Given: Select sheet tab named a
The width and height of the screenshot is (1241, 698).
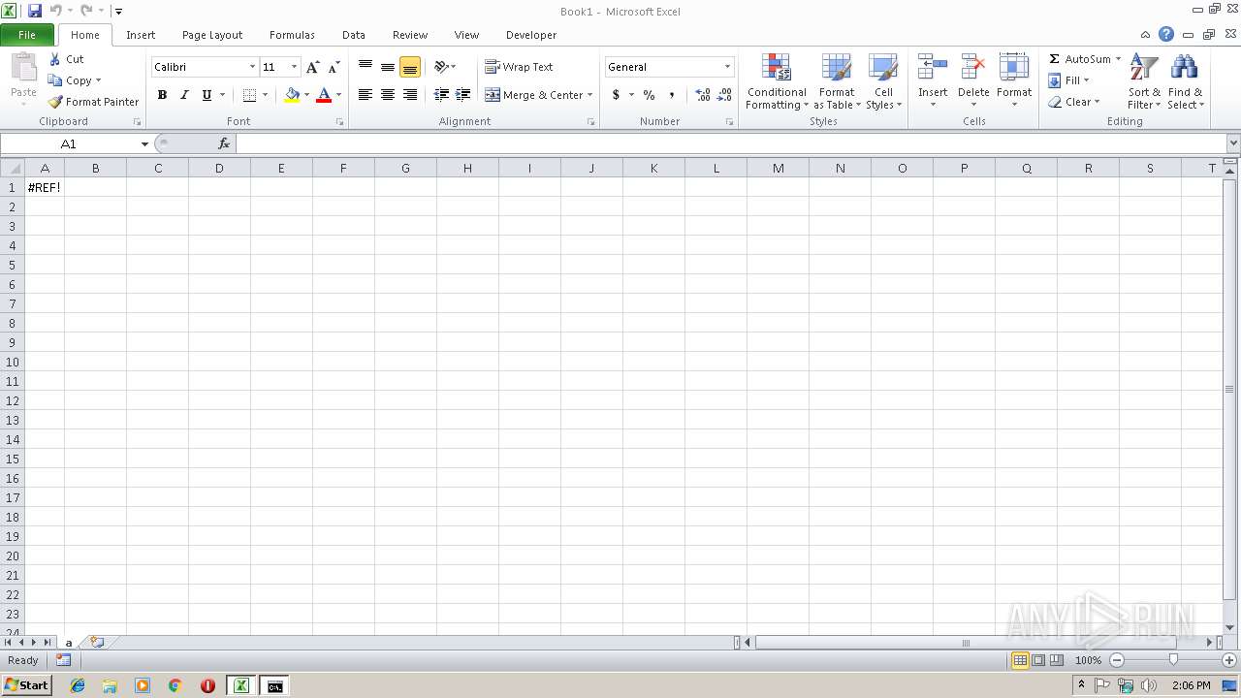Looking at the screenshot, I should (69, 643).
